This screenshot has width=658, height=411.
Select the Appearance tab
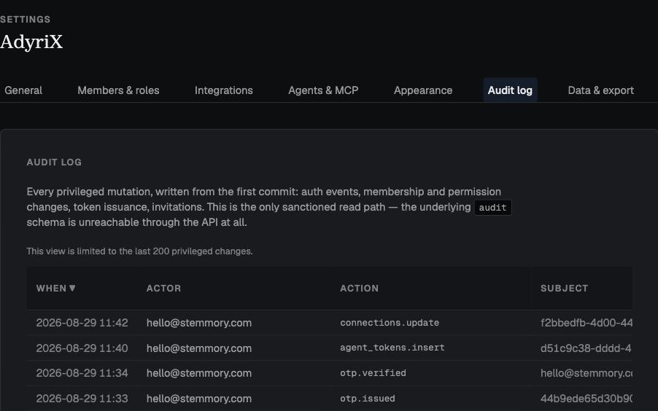[x=423, y=90]
